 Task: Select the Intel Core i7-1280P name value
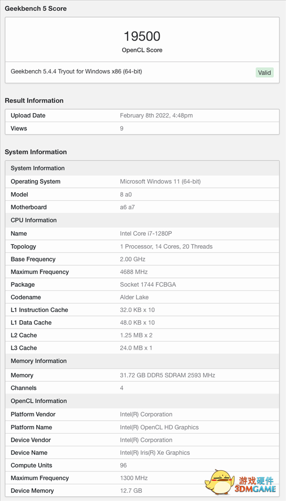click(x=146, y=234)
